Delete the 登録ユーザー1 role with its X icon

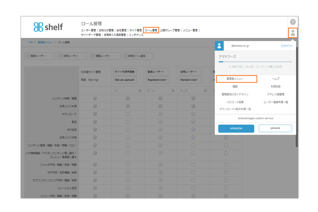[173, 91]
